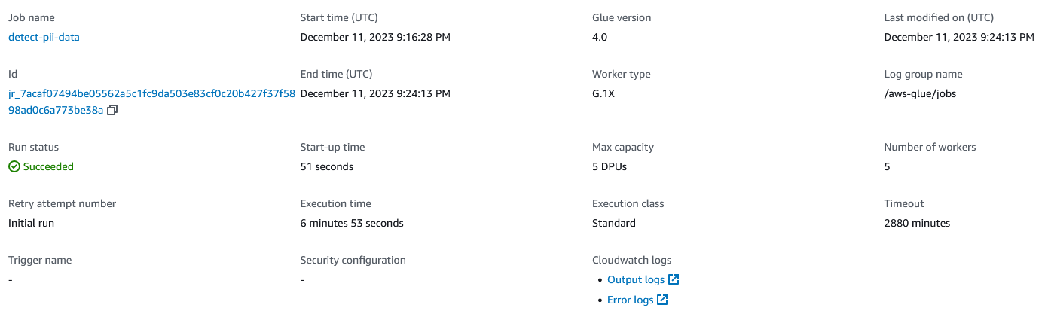Click the Succeeded run status text
The width and height of the screenshot is (1048, 314).
(x=48, y=166)
